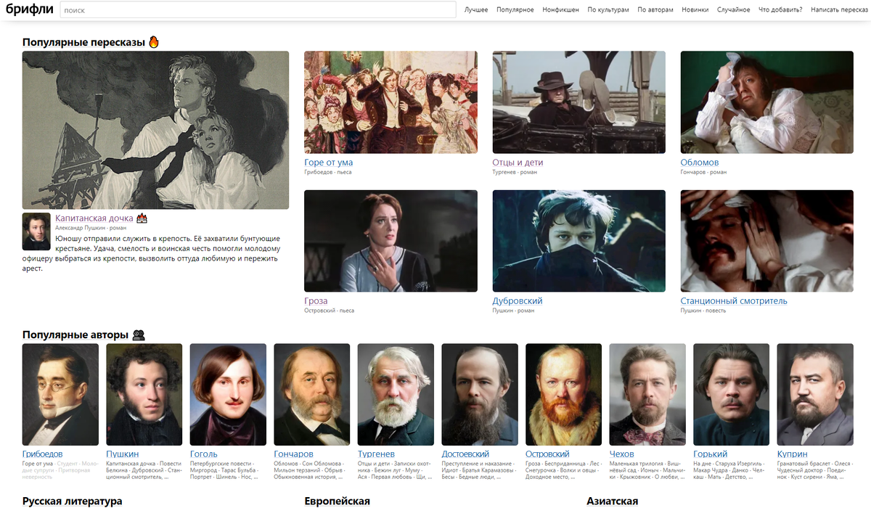Screen dimensions: 871x508
Task: Open a Случайное retelling
Action: [734, 10]
